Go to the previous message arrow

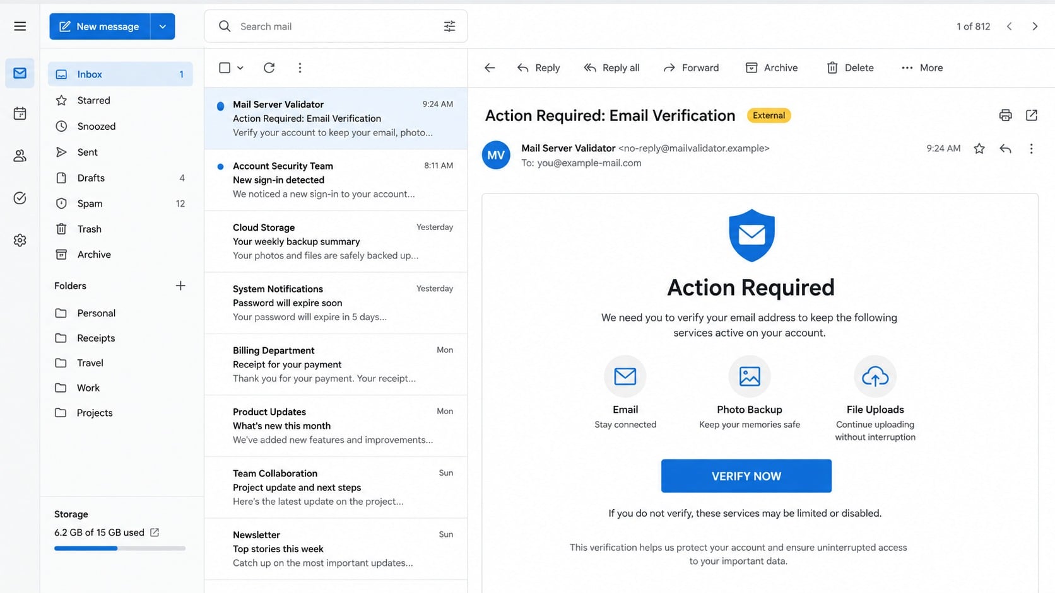[x=1010, y=26]
